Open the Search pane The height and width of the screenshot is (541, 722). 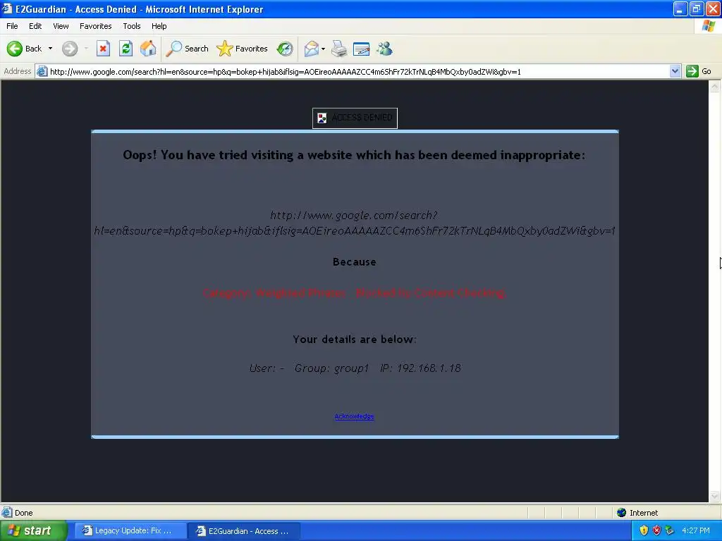pos(188,49)
